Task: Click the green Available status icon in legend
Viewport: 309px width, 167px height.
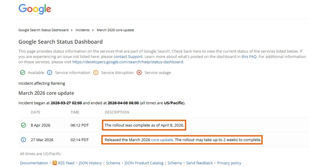Action: tap(23, 73)
